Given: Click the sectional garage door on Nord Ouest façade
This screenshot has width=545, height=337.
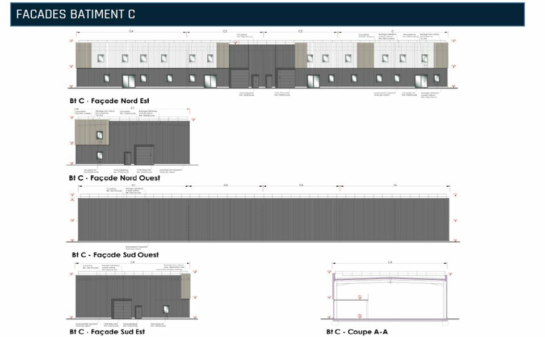Looking at the screenshot, I should (x=144, y=154).
